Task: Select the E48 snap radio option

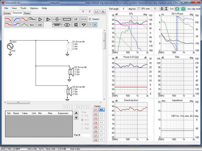Action: point(82,128)
